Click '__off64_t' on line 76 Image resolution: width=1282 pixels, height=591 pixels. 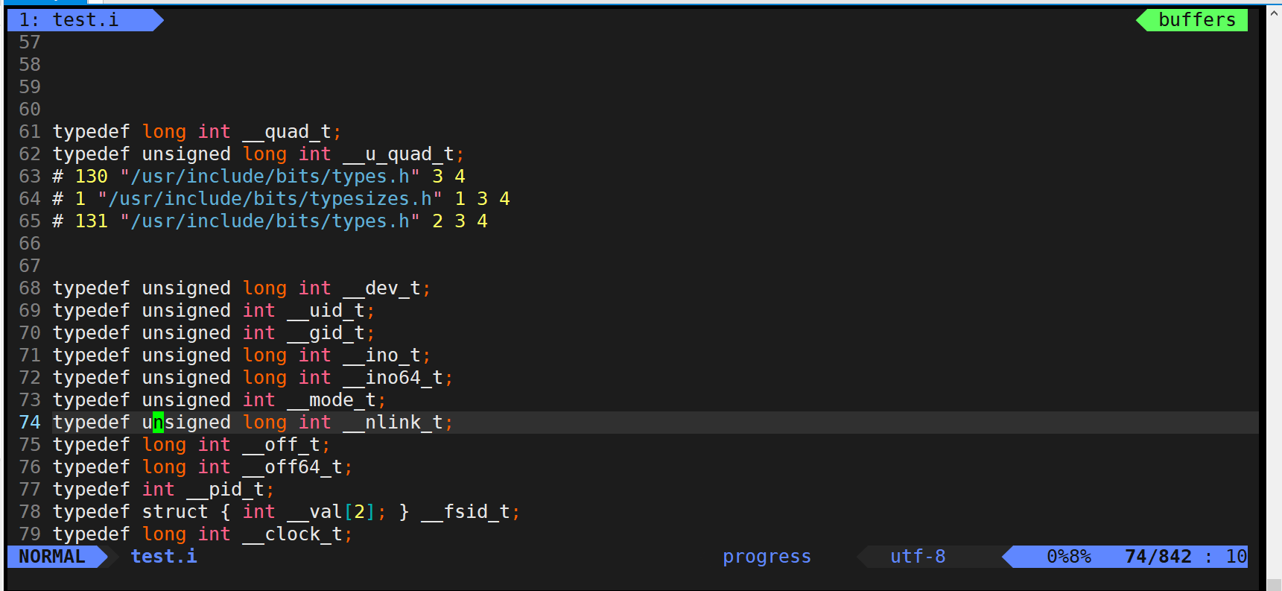pyautogui.click(x=292, y=467)
